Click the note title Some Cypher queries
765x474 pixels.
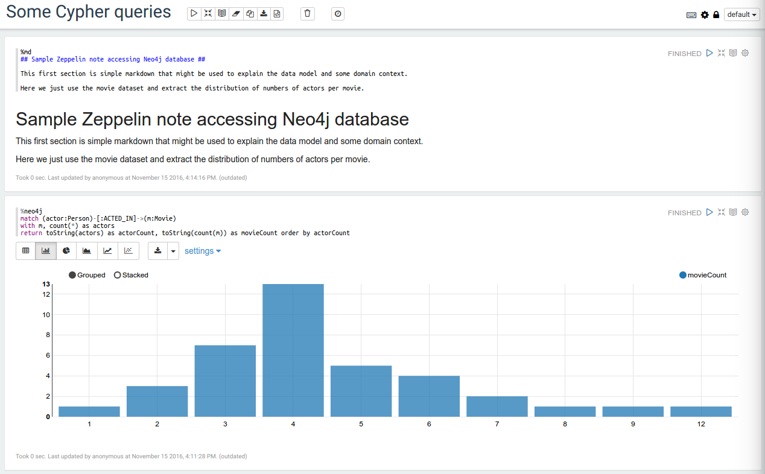pos(89,12)
